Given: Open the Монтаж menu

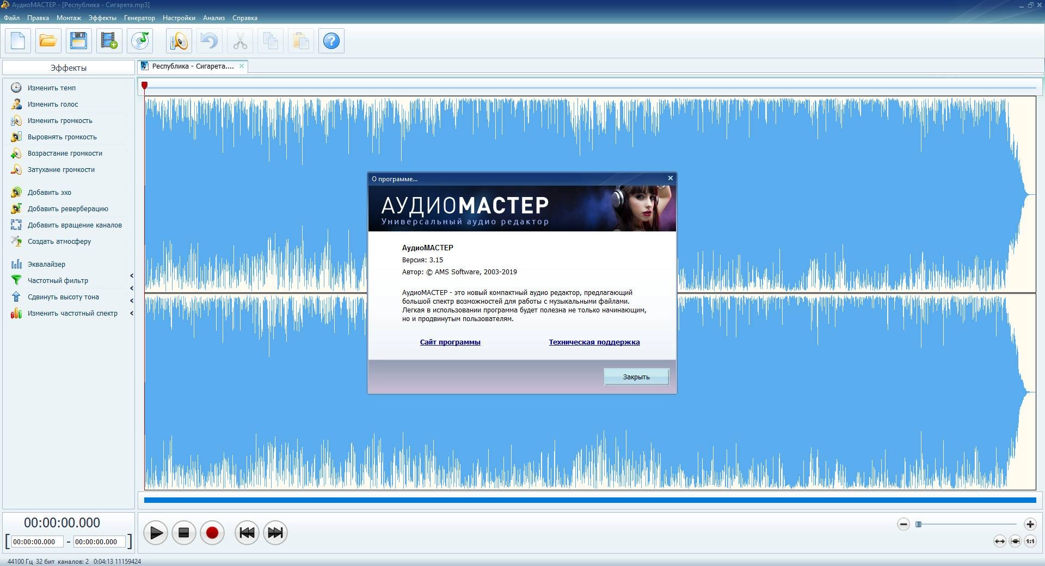Looking at the screenshot, I should click(x=69, y=18).
